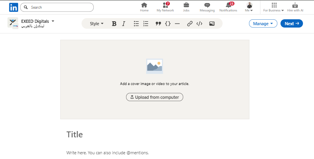The image size is (314, 159).
Task: Insert a block quote
Action: (x=158, y=24)
